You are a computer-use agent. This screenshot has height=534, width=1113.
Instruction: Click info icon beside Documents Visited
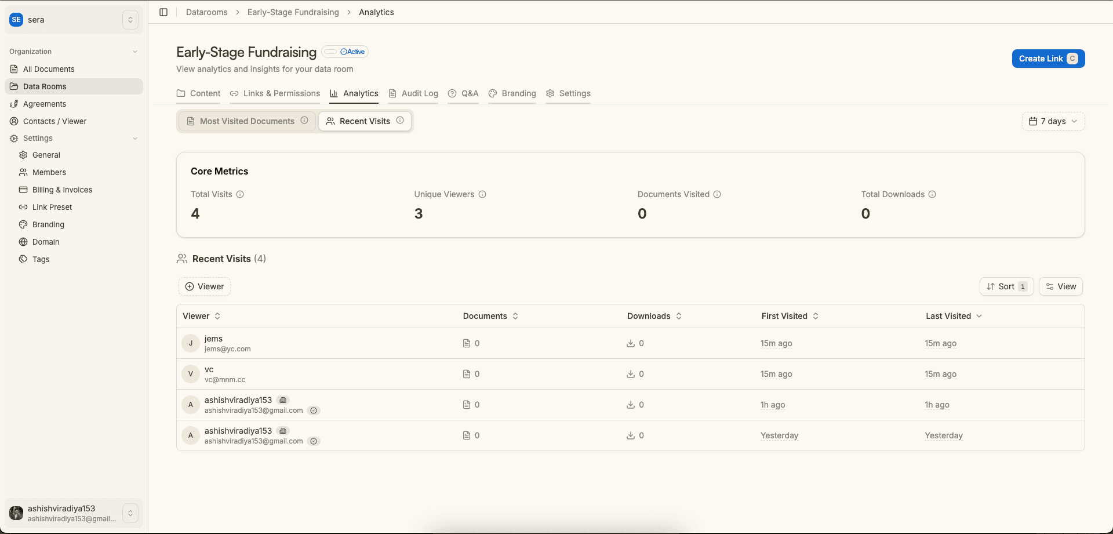717,194
